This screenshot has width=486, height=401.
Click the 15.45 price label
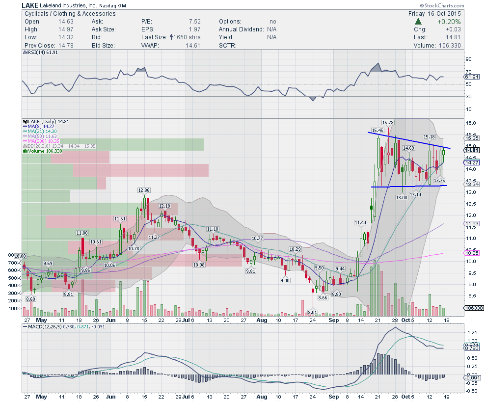click(x=378, y=131)
